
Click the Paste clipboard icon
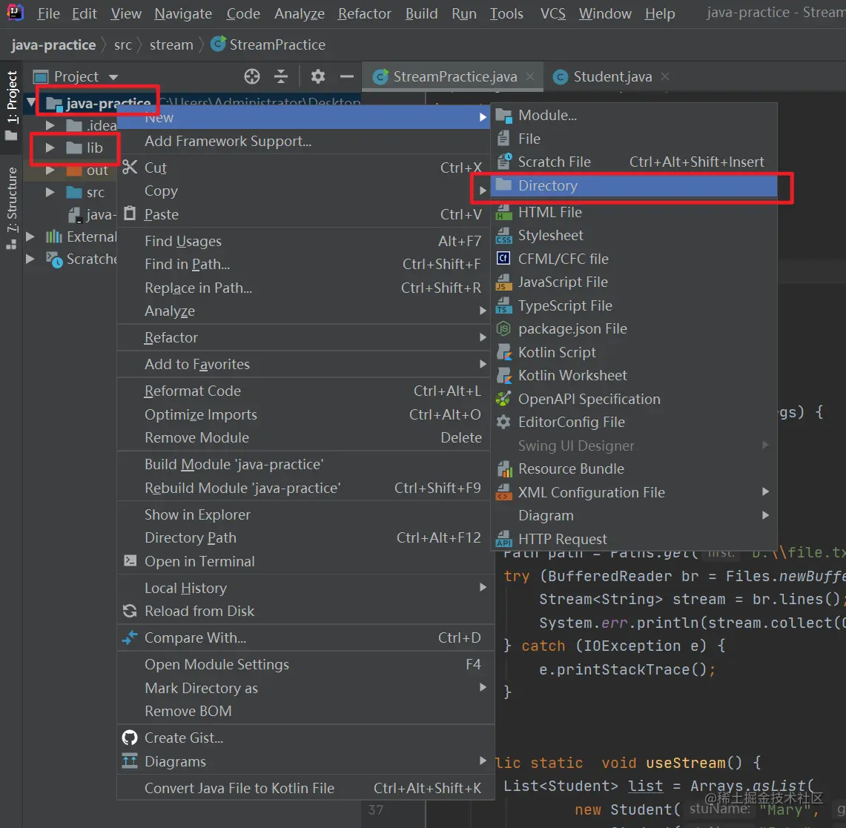pyautogui.click(x=130, y=214)
